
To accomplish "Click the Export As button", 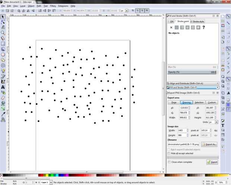I will tap(209, 144).
